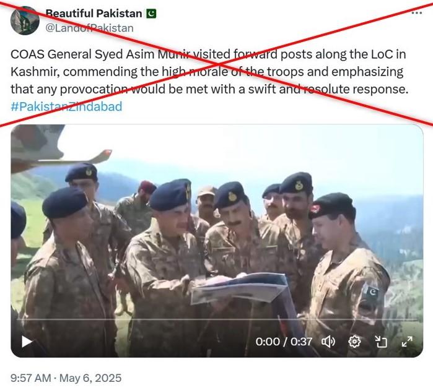Image resolution: width=433 pixels, height=388 pixels.
Task: Play the embedded video
Action: click(27, 342)
